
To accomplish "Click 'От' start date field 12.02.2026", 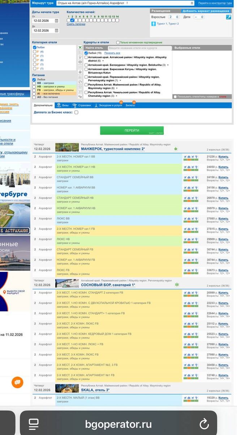I will tap(43, 21).
